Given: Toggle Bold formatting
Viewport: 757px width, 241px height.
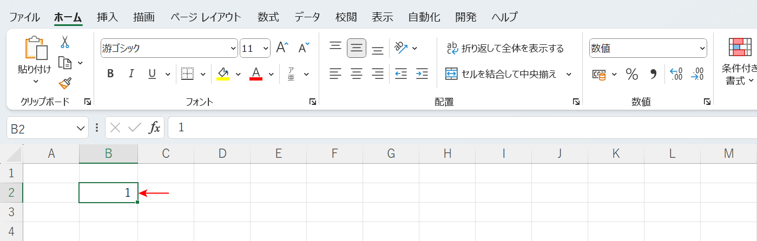Looking at the screenshot, I should pyautogui.click(x=110, y=74).
